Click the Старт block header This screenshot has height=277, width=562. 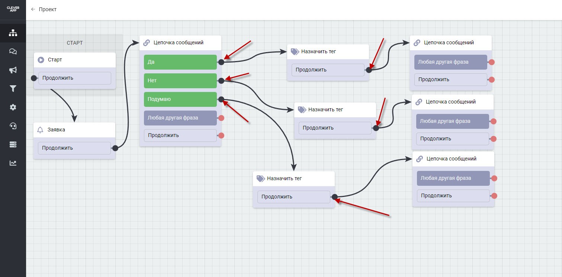(x=74, y=60)
